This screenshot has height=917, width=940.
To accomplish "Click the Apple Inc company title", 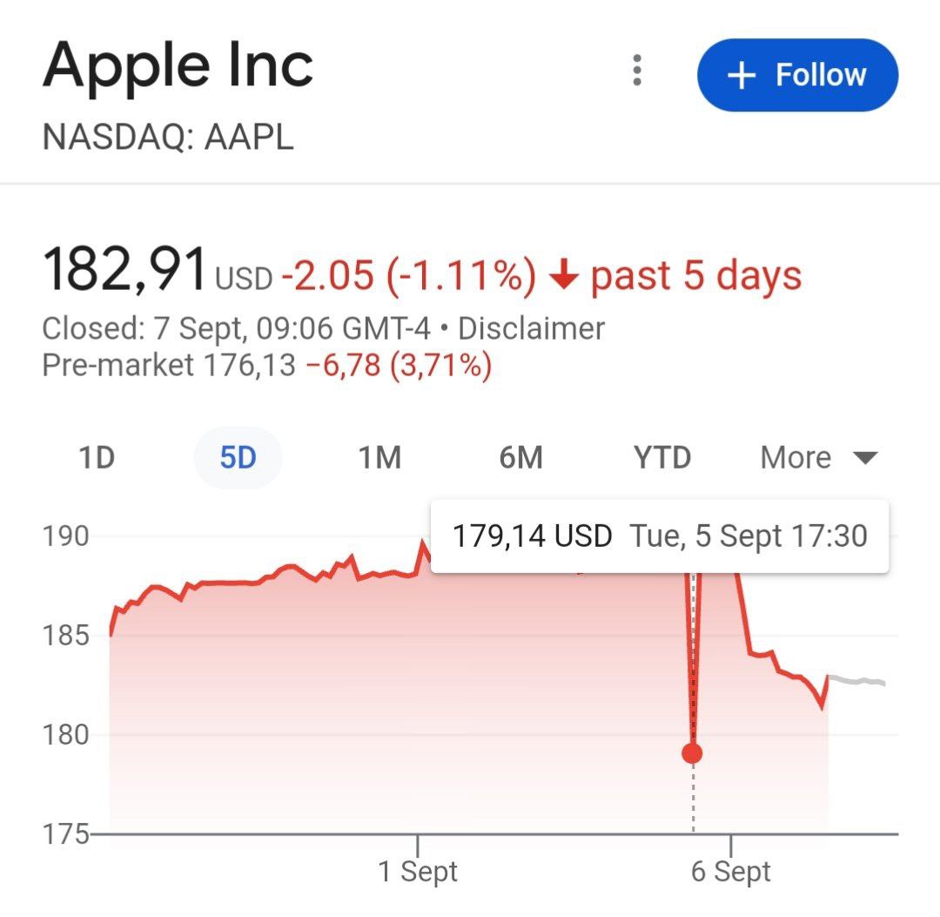I will pos(180,61).
